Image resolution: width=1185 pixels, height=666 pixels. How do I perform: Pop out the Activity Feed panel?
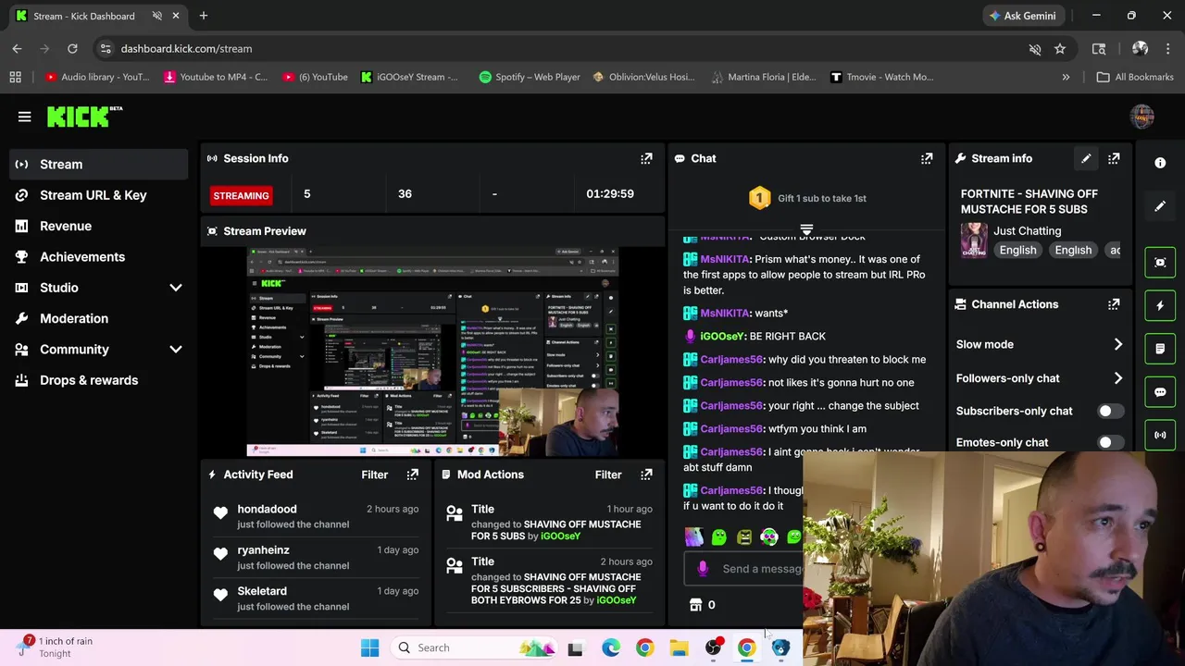(x=413, y=475)
